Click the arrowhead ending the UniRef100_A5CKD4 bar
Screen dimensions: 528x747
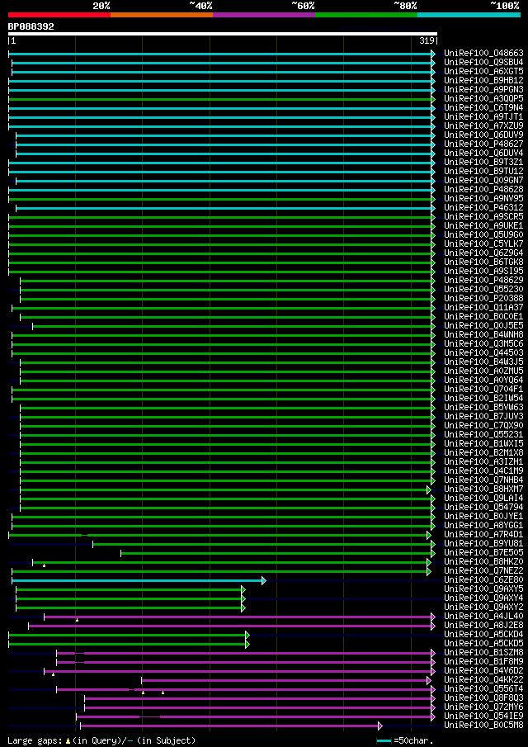(247, 635)
